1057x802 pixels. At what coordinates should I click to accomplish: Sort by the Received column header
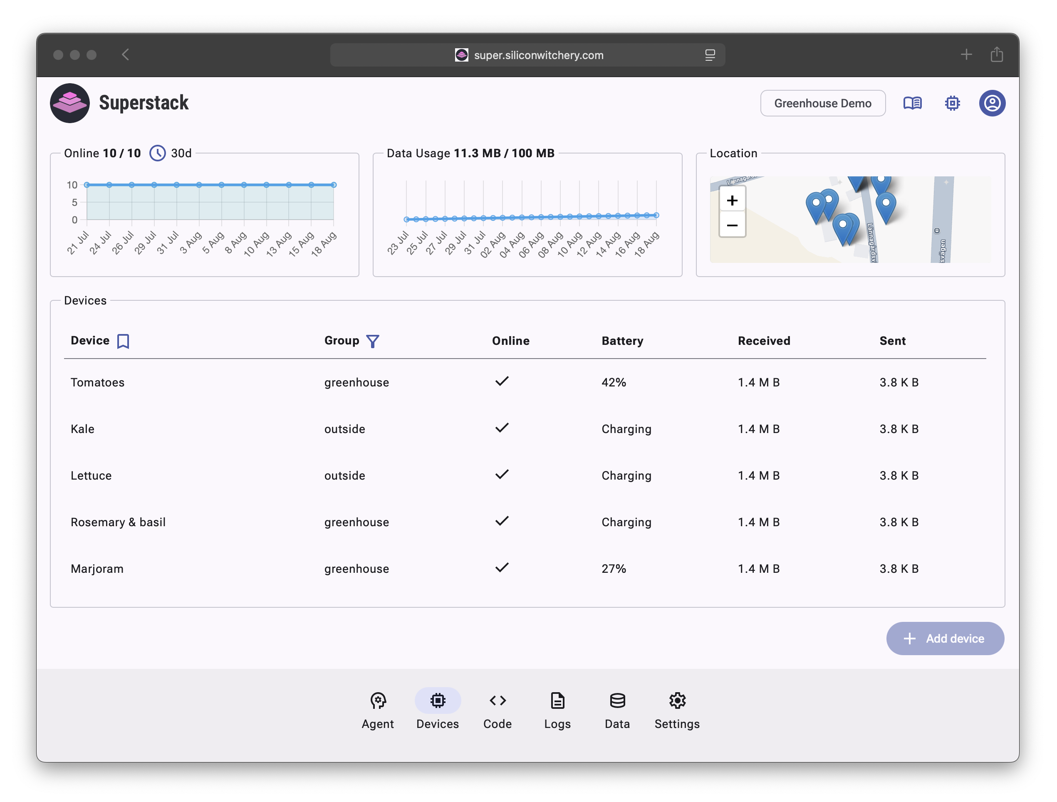pyautogui.click(x=764, y=341)
